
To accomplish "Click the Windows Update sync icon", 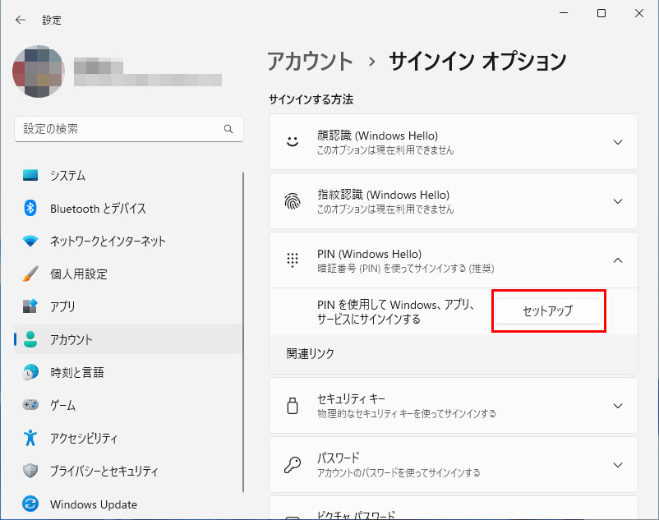I will 30,504.
